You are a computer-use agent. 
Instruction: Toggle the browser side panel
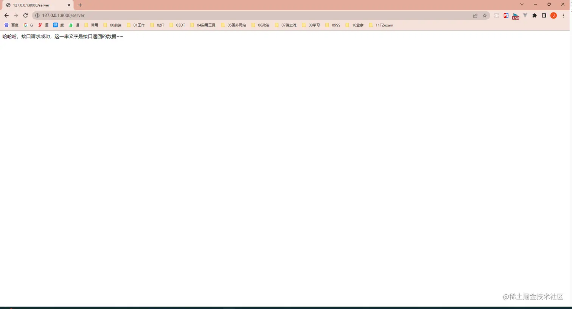[544, 16]
